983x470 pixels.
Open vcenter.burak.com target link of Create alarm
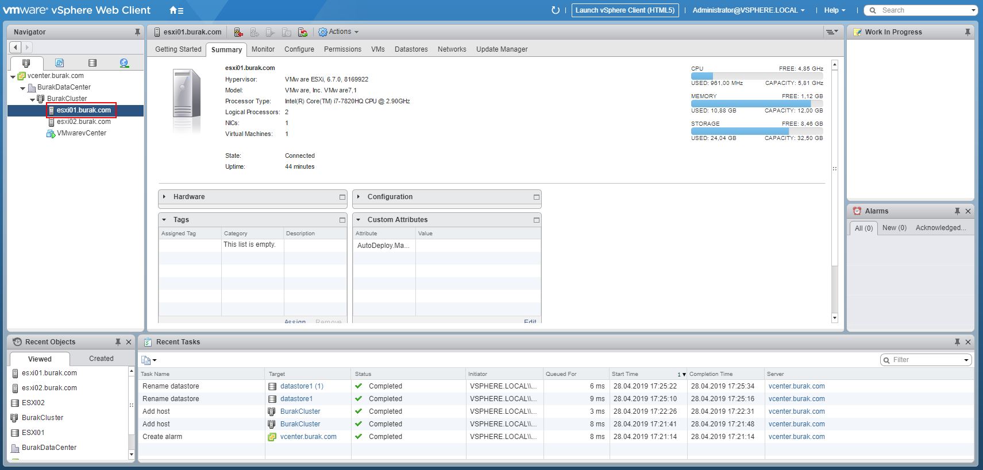tap(309, 437)
